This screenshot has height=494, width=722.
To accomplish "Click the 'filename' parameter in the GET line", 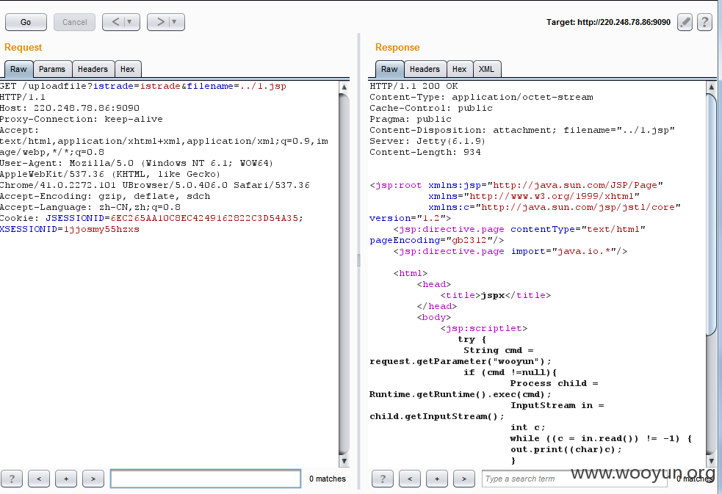I will click(210, 86).
